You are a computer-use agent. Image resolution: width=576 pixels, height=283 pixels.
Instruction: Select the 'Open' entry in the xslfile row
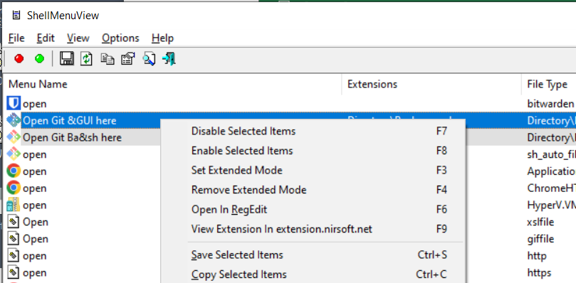coord(36,222)
